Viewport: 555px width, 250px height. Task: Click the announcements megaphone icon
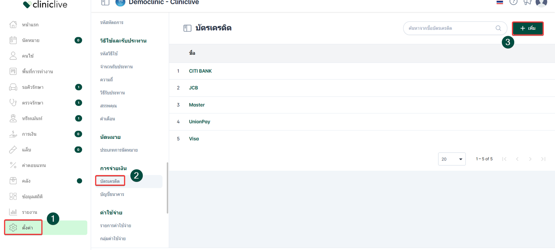tap(527, 2)
